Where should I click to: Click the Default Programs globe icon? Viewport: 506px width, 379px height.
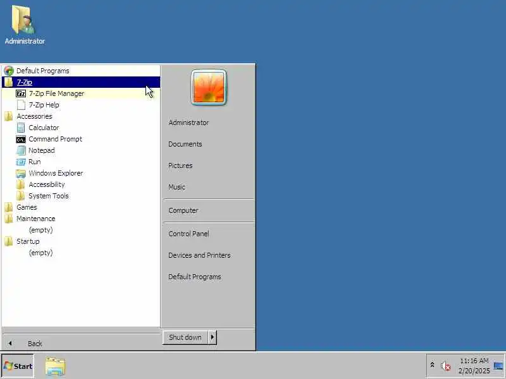(x=9, y=71)
